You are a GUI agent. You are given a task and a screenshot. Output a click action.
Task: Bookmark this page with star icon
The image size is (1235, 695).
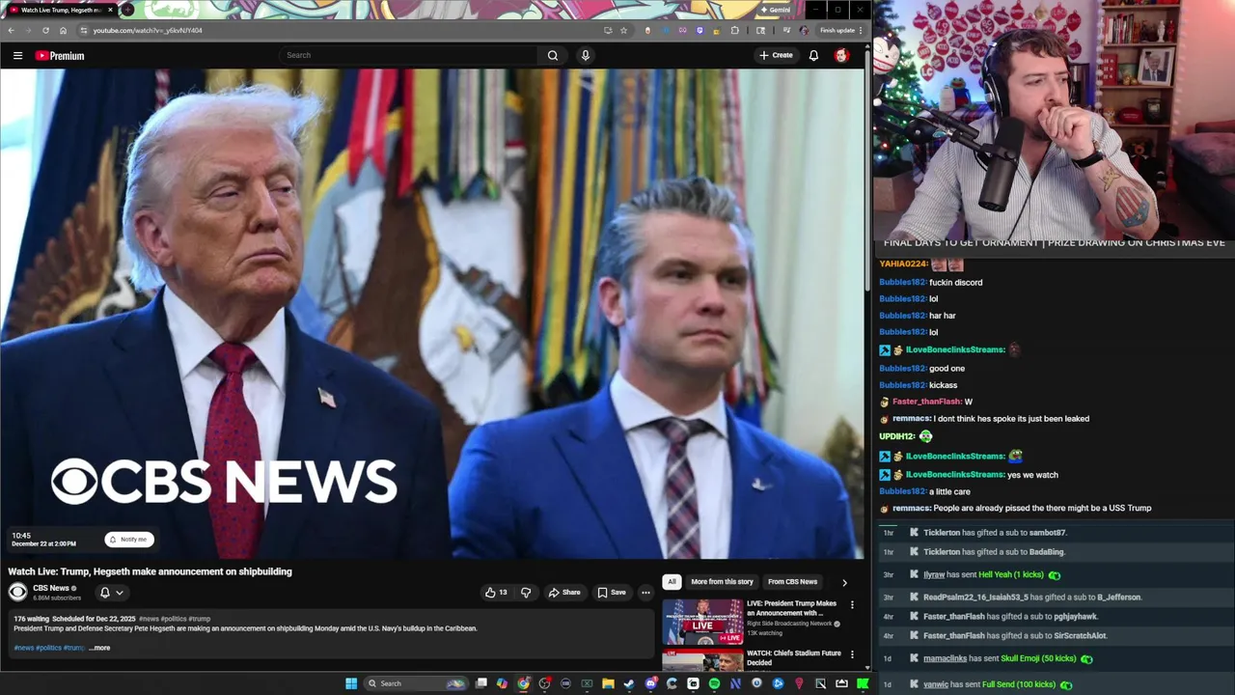[624, 30]
